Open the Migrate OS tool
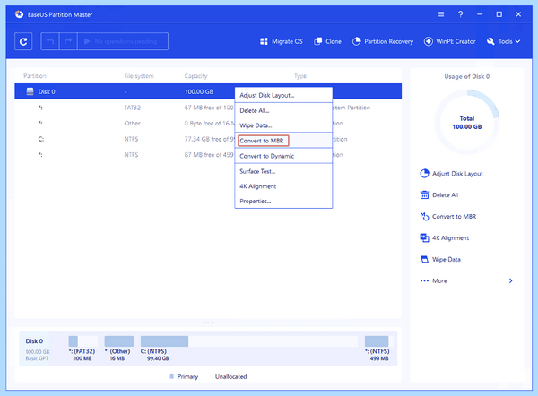538x396 pixels. (282, 41)
